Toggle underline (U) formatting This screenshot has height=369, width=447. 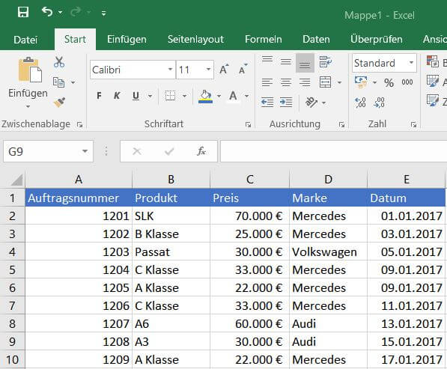point(136,96)
